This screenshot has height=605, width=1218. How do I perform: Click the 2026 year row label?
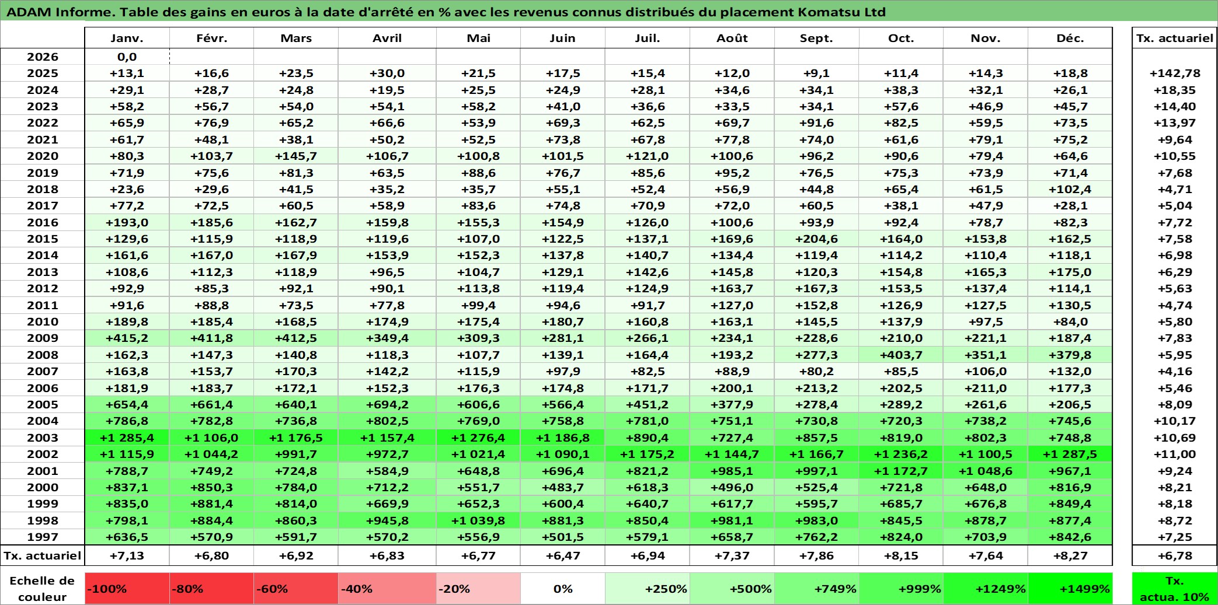click(x=43, y=57)
